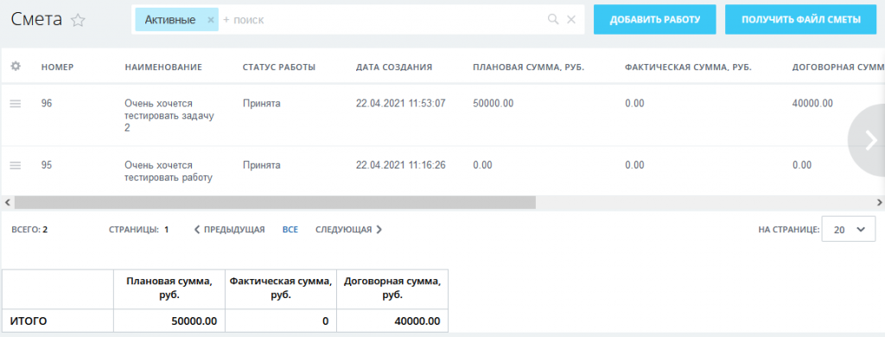Click date 22.04.2021 11:53:07

coord(401,104)
